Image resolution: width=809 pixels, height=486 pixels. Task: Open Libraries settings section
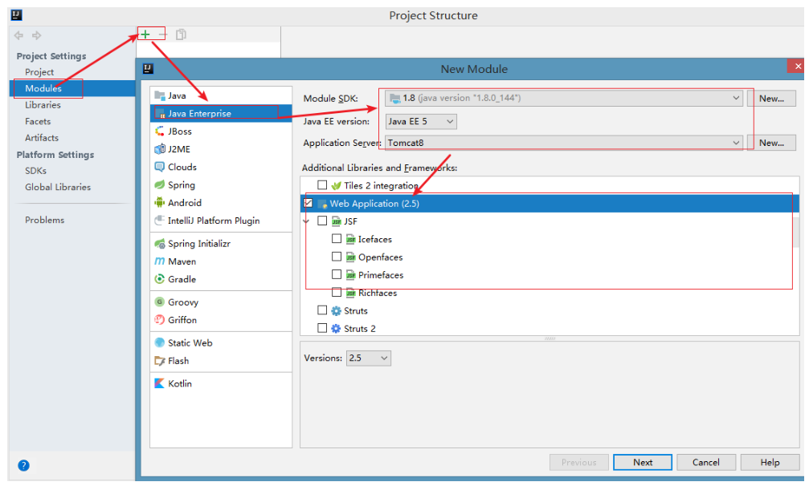[x=43, y=105]
